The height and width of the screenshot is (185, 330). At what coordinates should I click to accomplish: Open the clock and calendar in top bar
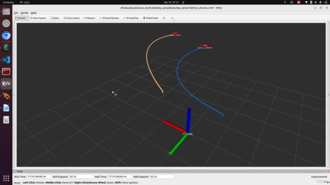tap(171, 2)
